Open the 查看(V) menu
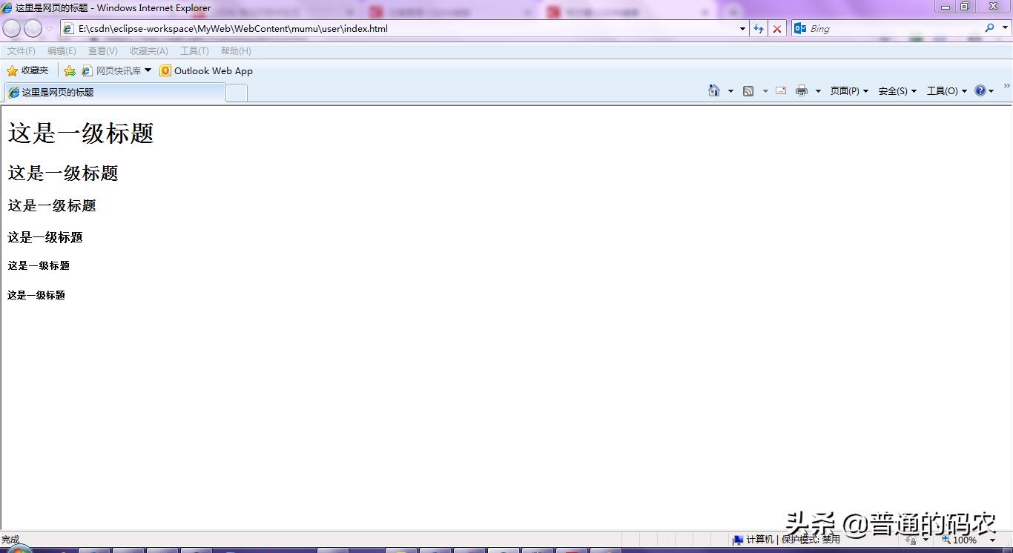 (x=102, y=51)
